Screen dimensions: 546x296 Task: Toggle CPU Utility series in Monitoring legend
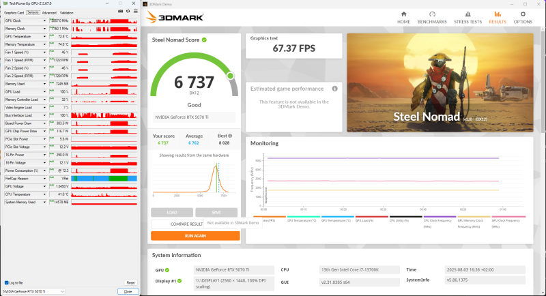405,218
